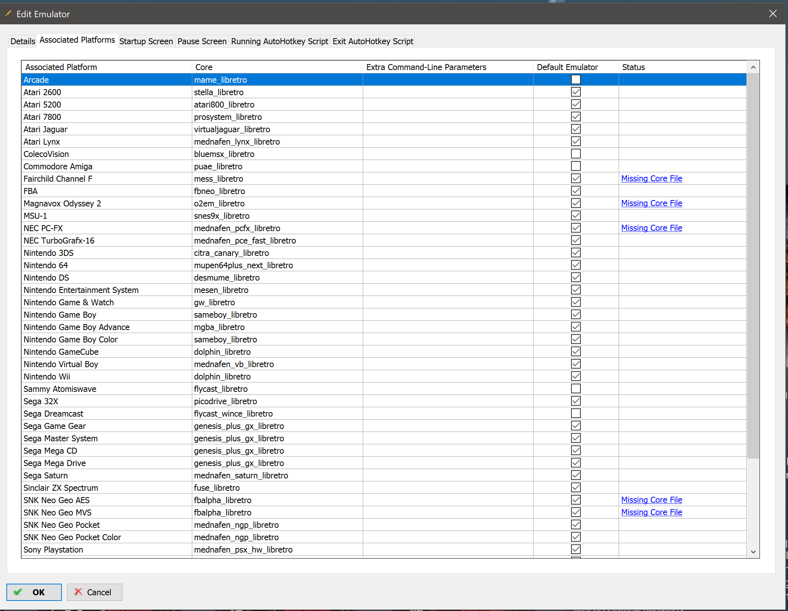Open Missing Core File link for SNK Neo Geo AES
788x611 pixels.
[652, 500]
